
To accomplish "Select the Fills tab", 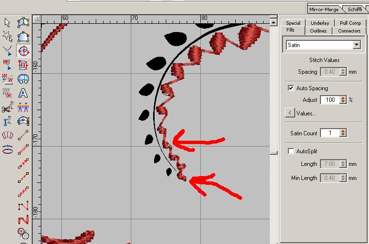I will click(290, 30).
